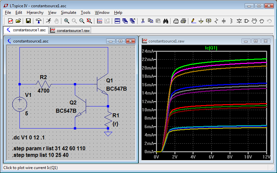Open the Tools menu
The height and width of the screenshot is (173, 277).
click(85, 13)
